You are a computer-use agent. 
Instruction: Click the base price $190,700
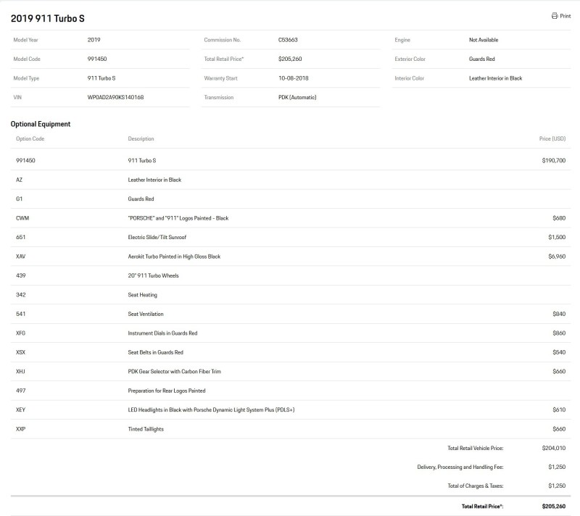click(x=554, y=160)
